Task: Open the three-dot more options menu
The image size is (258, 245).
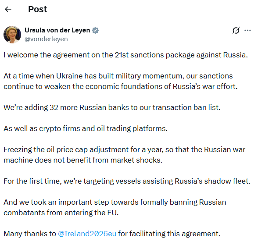Action: (247, 30)
